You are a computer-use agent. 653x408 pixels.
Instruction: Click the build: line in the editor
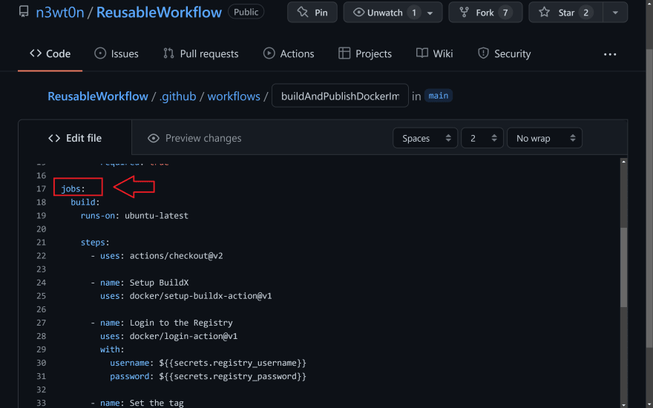85,203
